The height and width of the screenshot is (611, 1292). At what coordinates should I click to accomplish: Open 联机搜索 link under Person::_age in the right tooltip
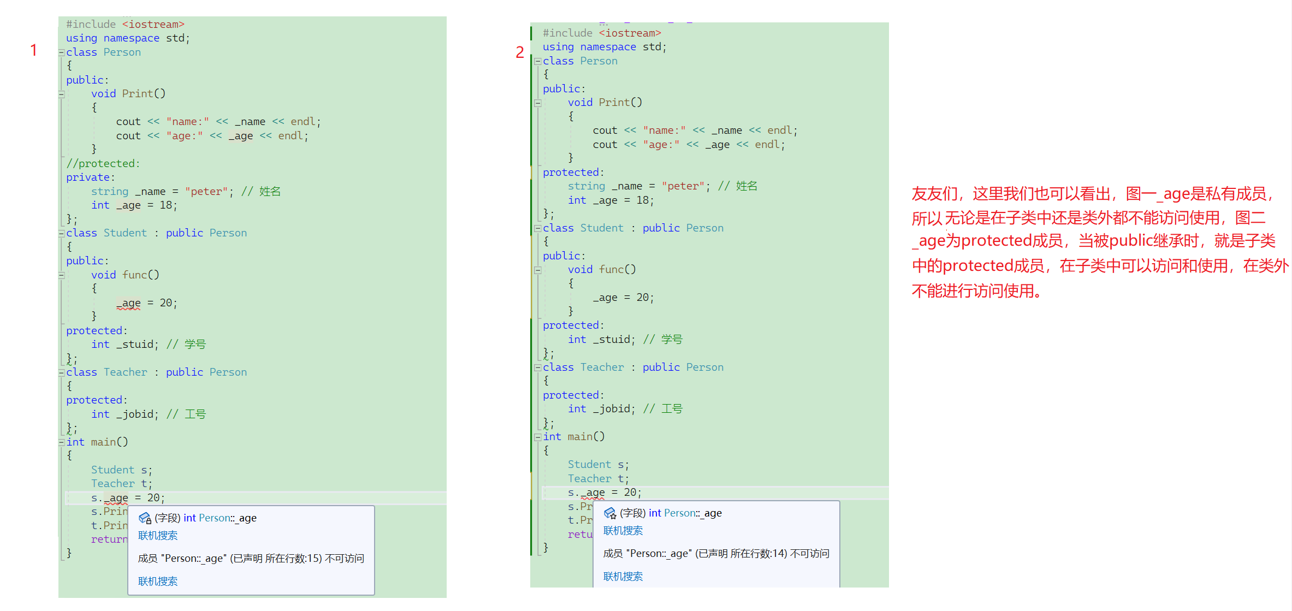623,531
